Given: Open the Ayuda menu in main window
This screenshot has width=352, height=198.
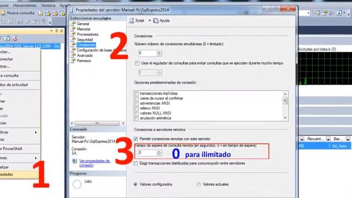Looking at the screenshot, I should click(x=64, y=5).
